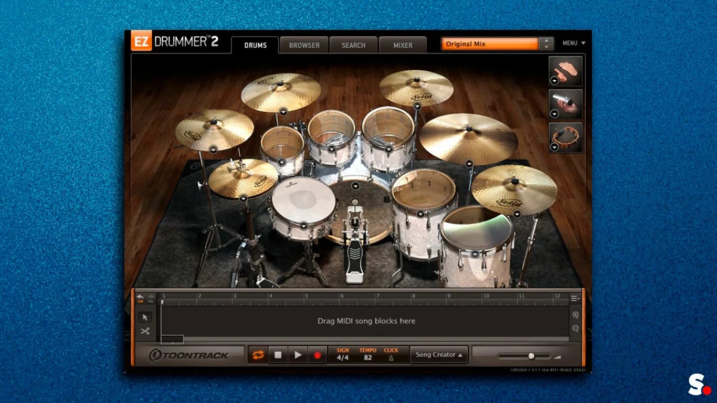
Task: Click the 4/4 time signature value
Action: point(342,358)
